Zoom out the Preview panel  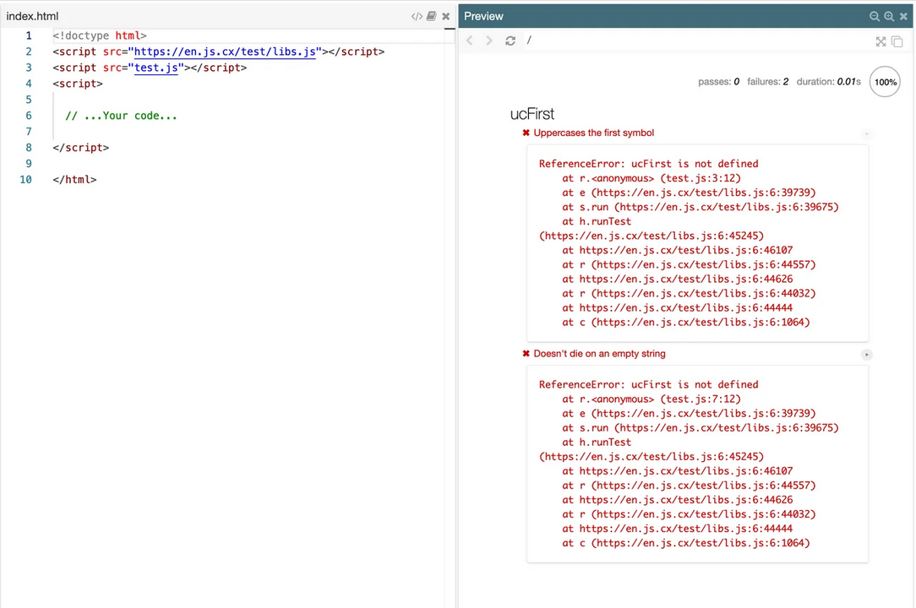[x=875, y=16]
